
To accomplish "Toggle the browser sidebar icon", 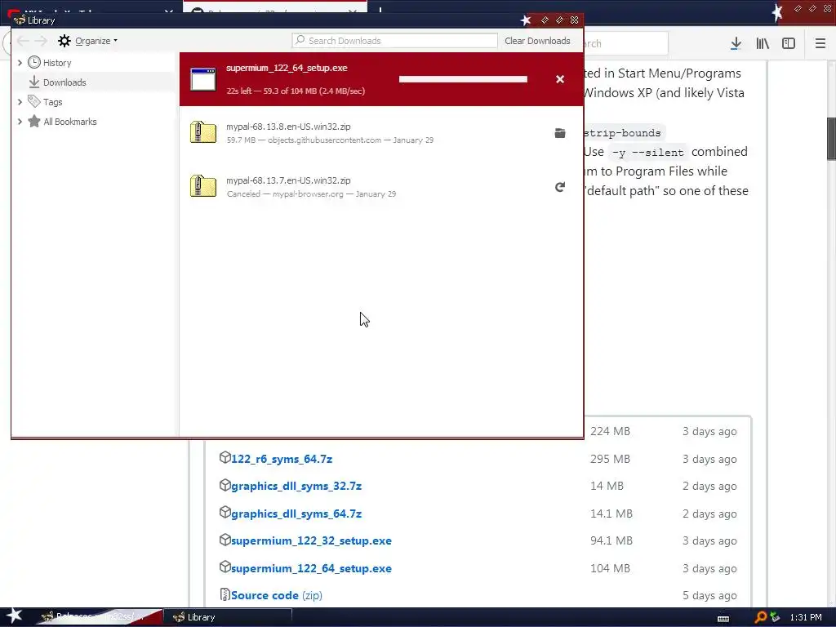I will point(789,43).
